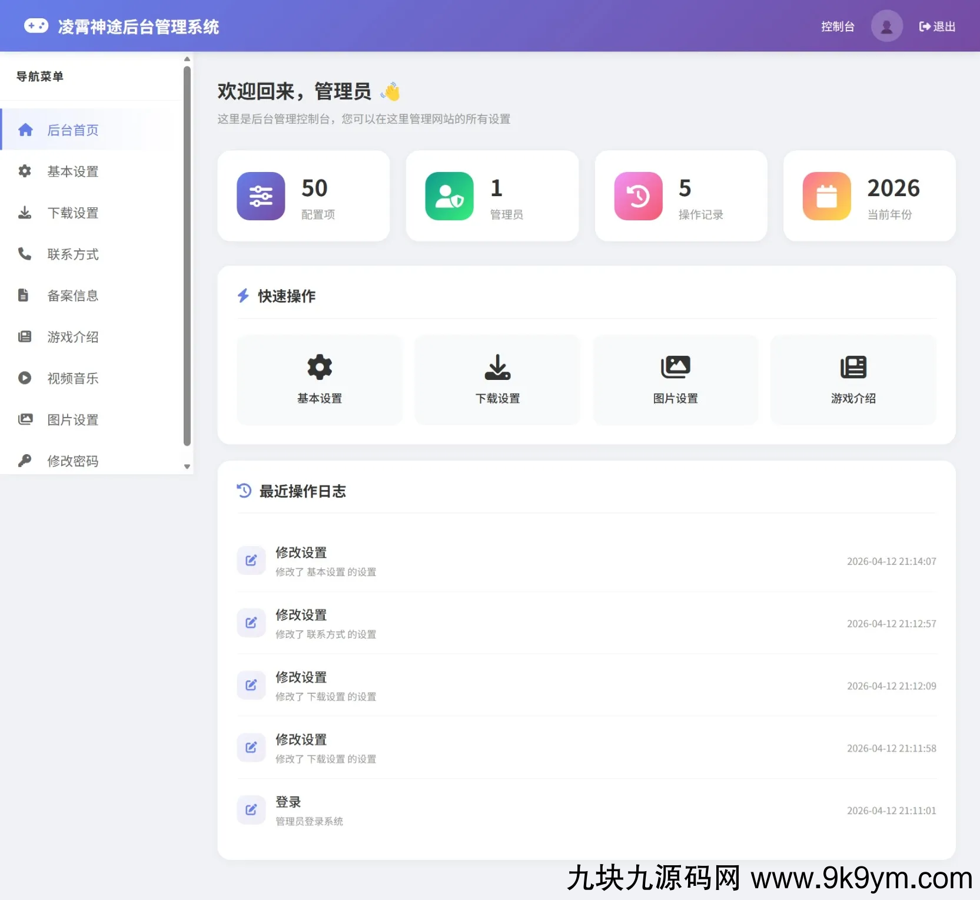Open 基本设置 from navigation menu
Viewport: 980px width, 900px height.
coord(72,171)
